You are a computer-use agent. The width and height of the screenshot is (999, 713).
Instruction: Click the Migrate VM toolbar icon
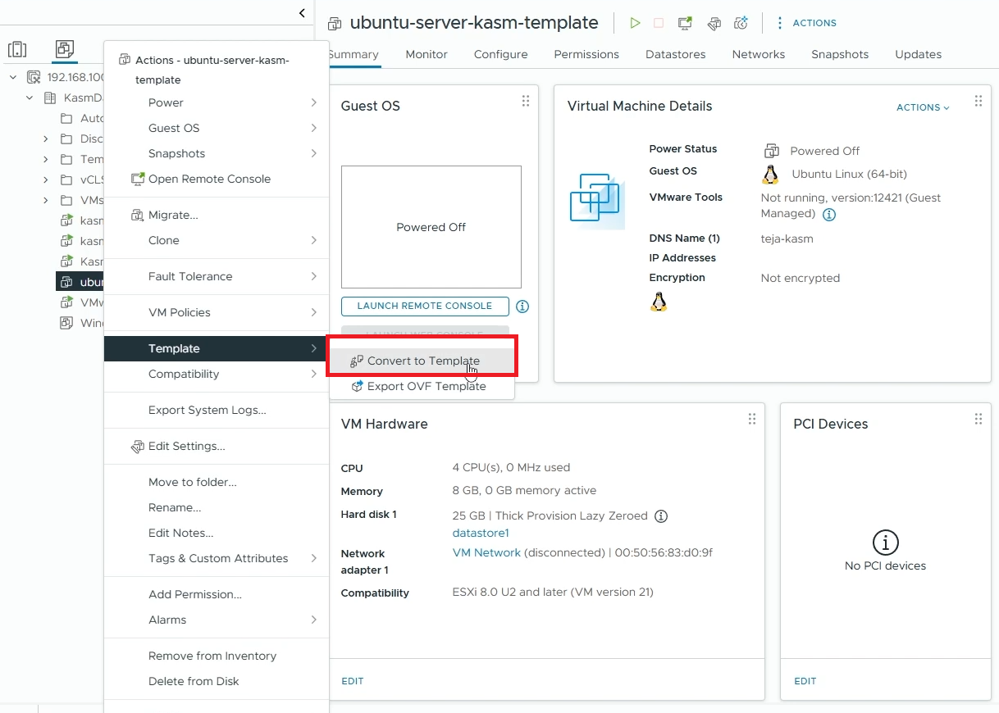tap(714, 23)
